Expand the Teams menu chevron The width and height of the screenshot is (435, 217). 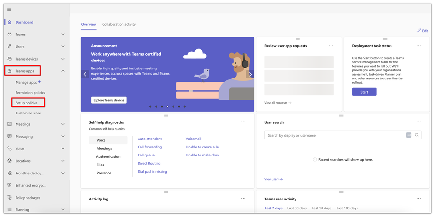(x=63, y=35)
